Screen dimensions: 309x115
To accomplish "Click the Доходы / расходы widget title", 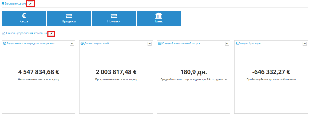I will click(x=249, y=43).
